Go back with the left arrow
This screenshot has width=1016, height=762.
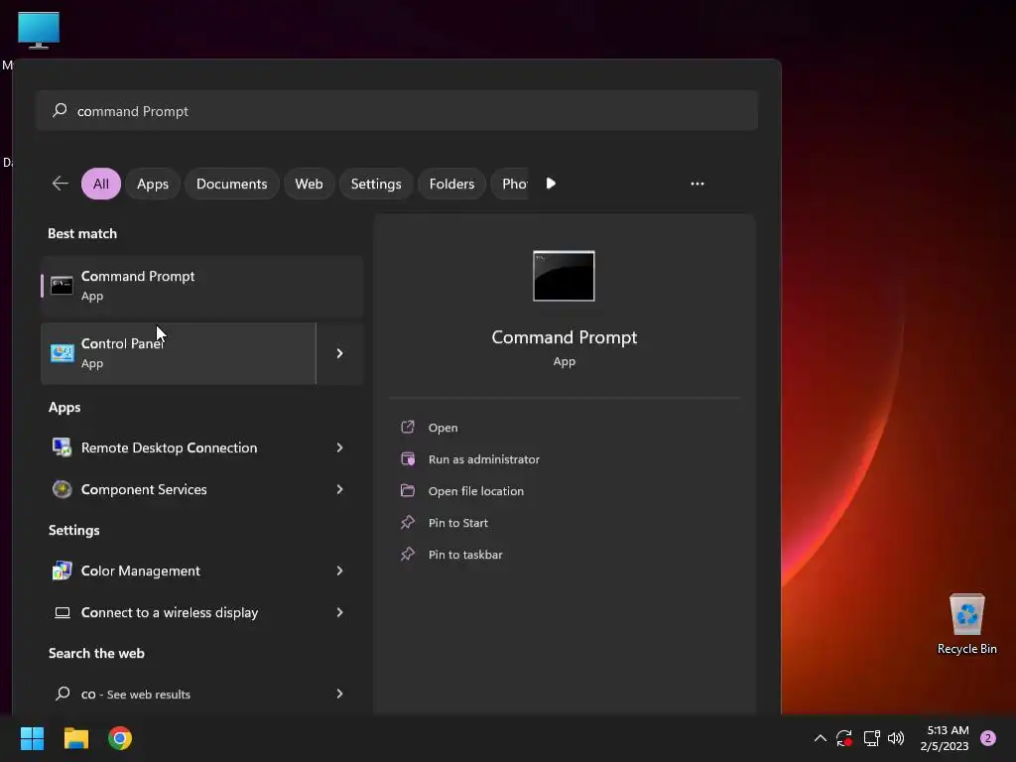[x=61, y=184]
